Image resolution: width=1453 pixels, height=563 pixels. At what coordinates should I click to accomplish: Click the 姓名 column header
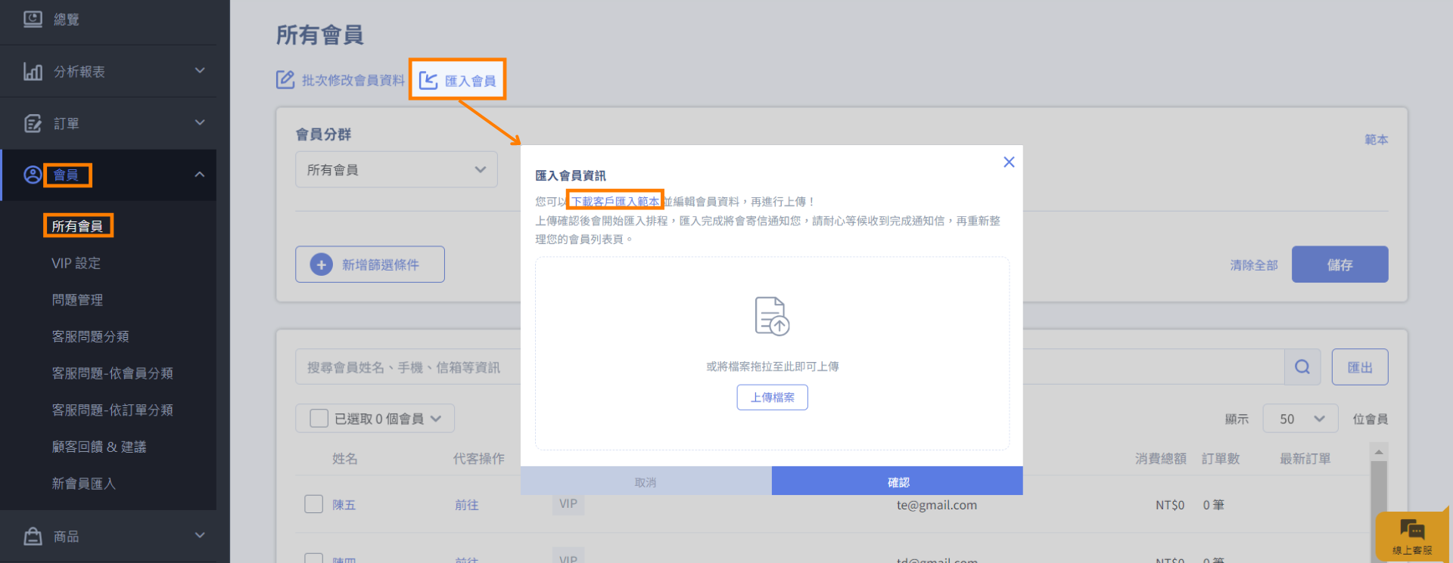coord(345,459)
